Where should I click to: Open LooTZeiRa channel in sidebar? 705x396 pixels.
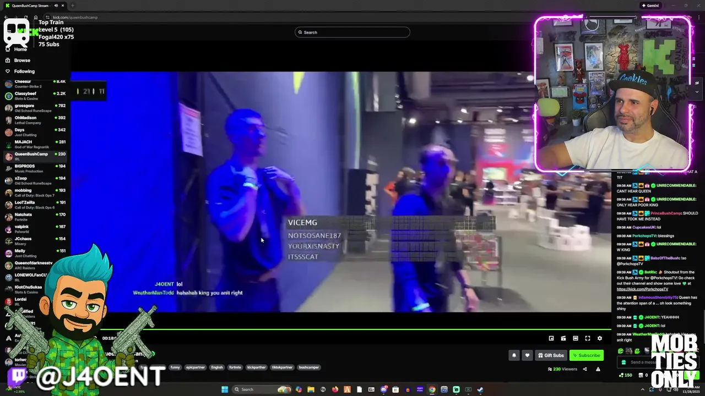coord(35,205)
